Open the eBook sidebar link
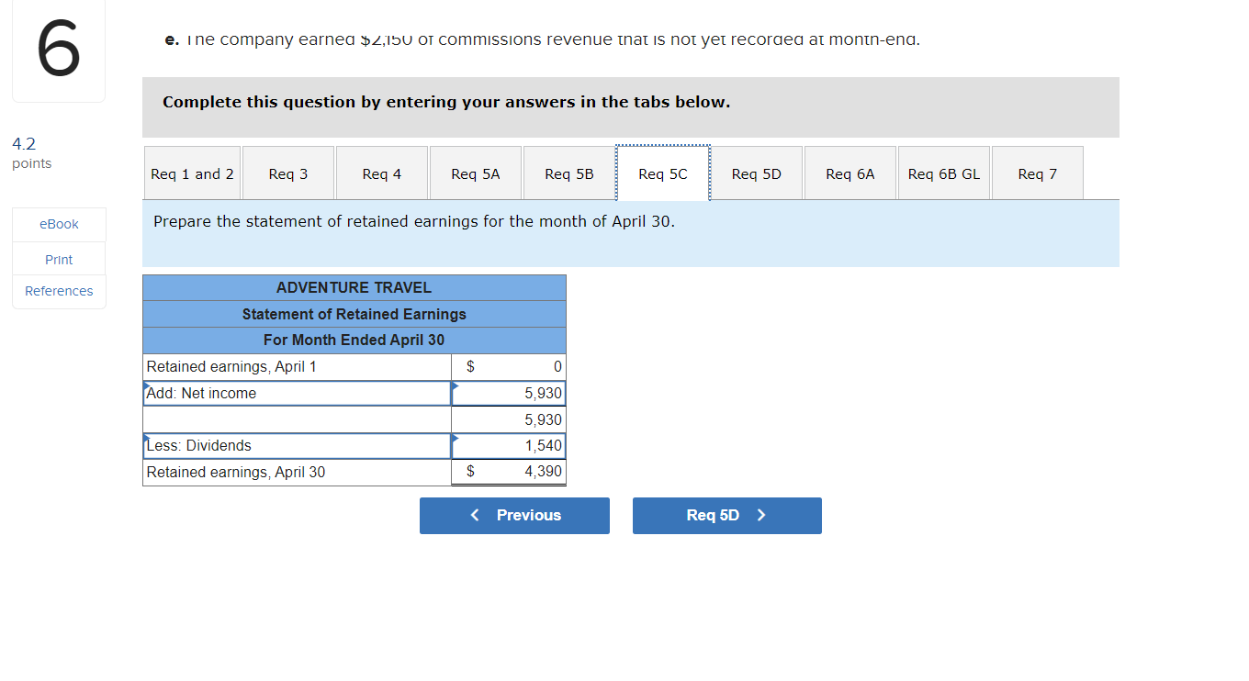1249x681 pixels. click(59, 223)
